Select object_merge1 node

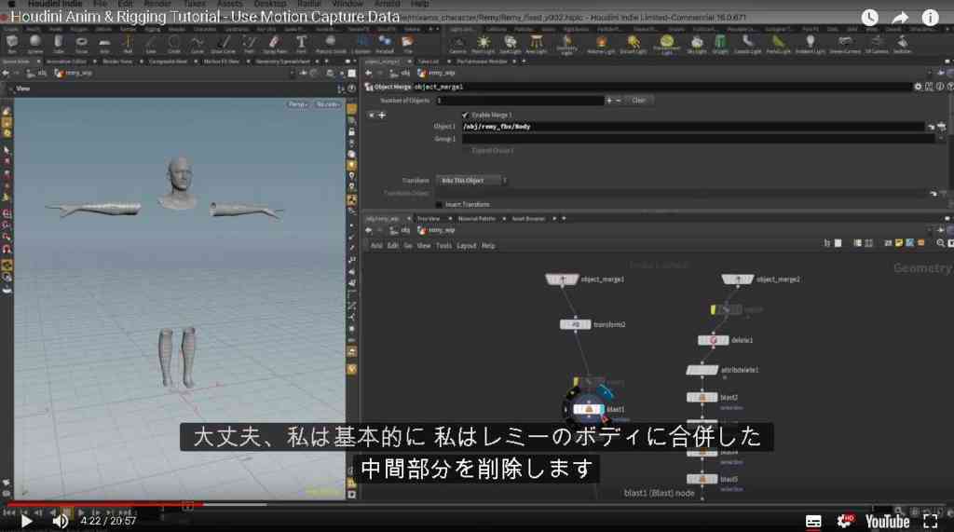[562, 280]
